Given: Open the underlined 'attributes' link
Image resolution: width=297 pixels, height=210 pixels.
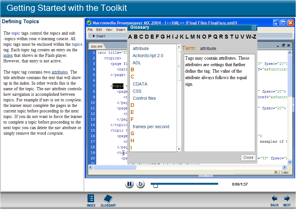Looking at the screenshot, I should 60,72.
